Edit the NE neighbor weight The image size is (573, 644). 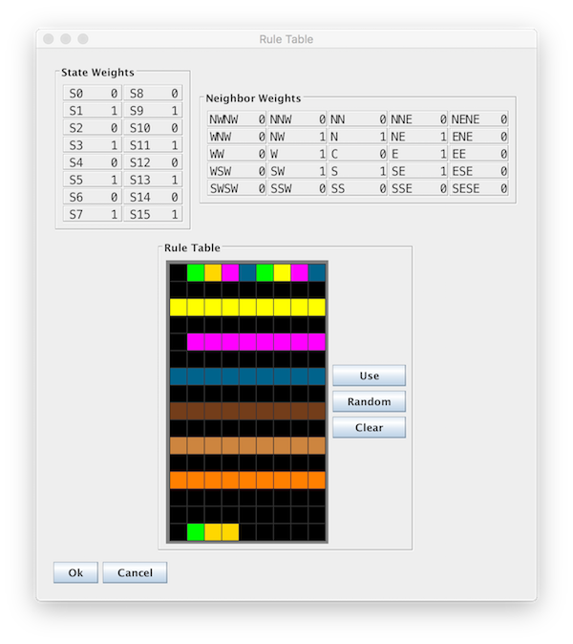[418, 137]
